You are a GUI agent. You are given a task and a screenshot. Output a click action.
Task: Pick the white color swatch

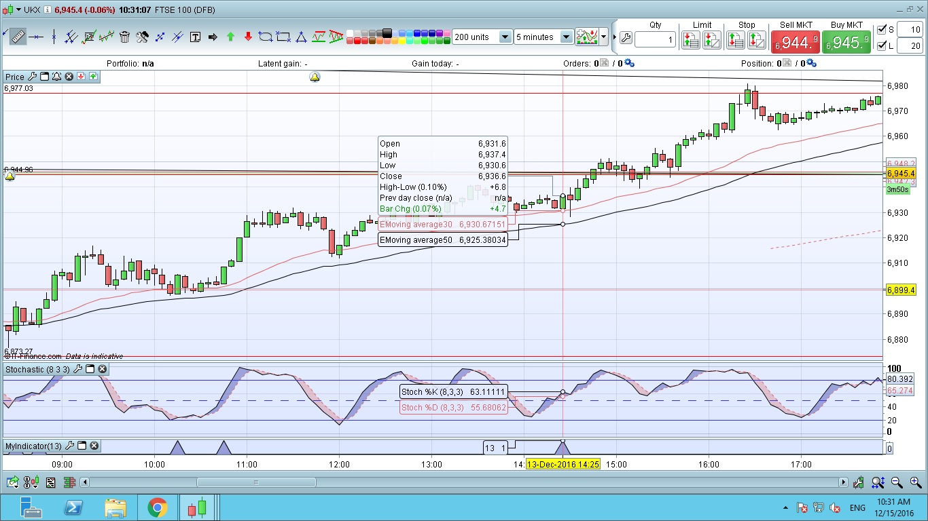point(351,33)
